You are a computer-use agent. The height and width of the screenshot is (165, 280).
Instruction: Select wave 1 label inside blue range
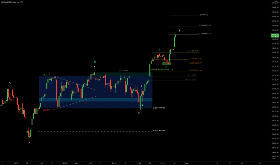pyautogui.click(x=141, y=86)
